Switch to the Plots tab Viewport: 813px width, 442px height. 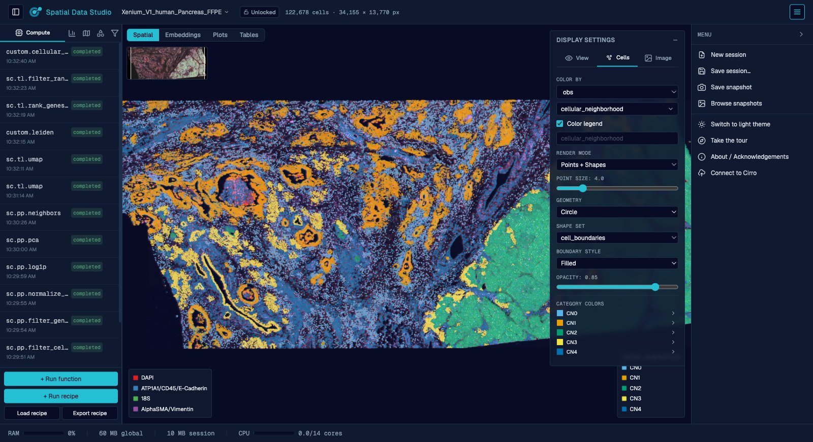pos(220,35)
